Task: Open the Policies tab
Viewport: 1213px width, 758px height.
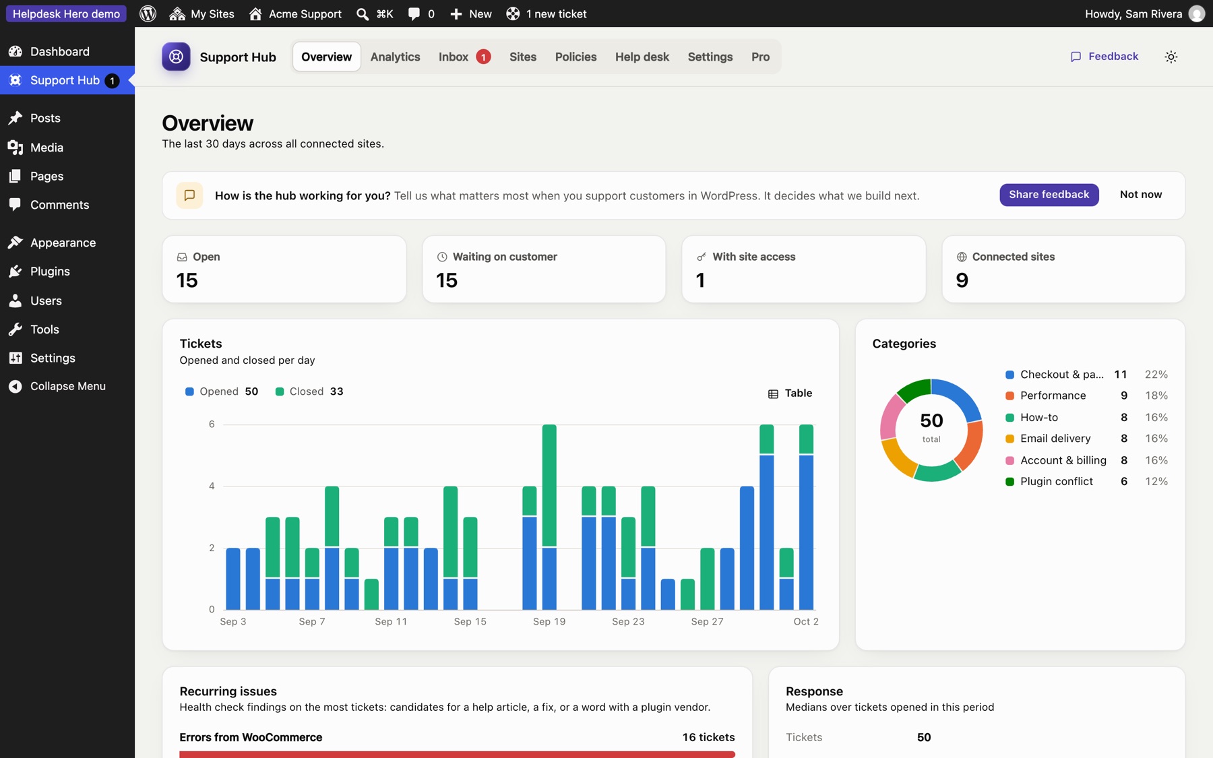Action: [x=576, y=57]
